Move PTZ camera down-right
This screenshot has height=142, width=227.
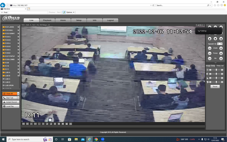pyautogui.click(x=221, y=39)
